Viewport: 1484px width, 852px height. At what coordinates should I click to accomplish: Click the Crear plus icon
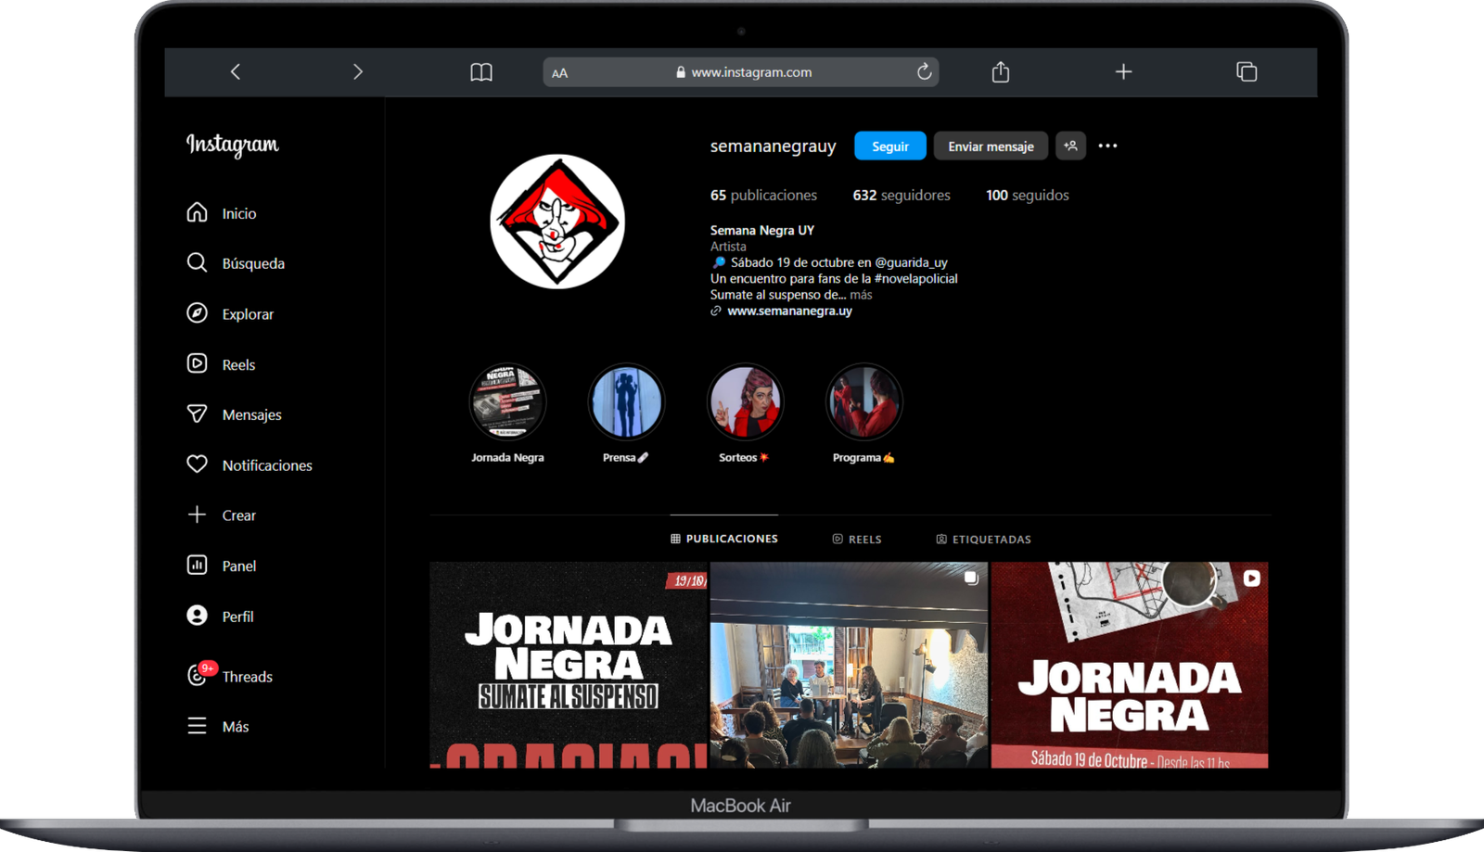197,515
